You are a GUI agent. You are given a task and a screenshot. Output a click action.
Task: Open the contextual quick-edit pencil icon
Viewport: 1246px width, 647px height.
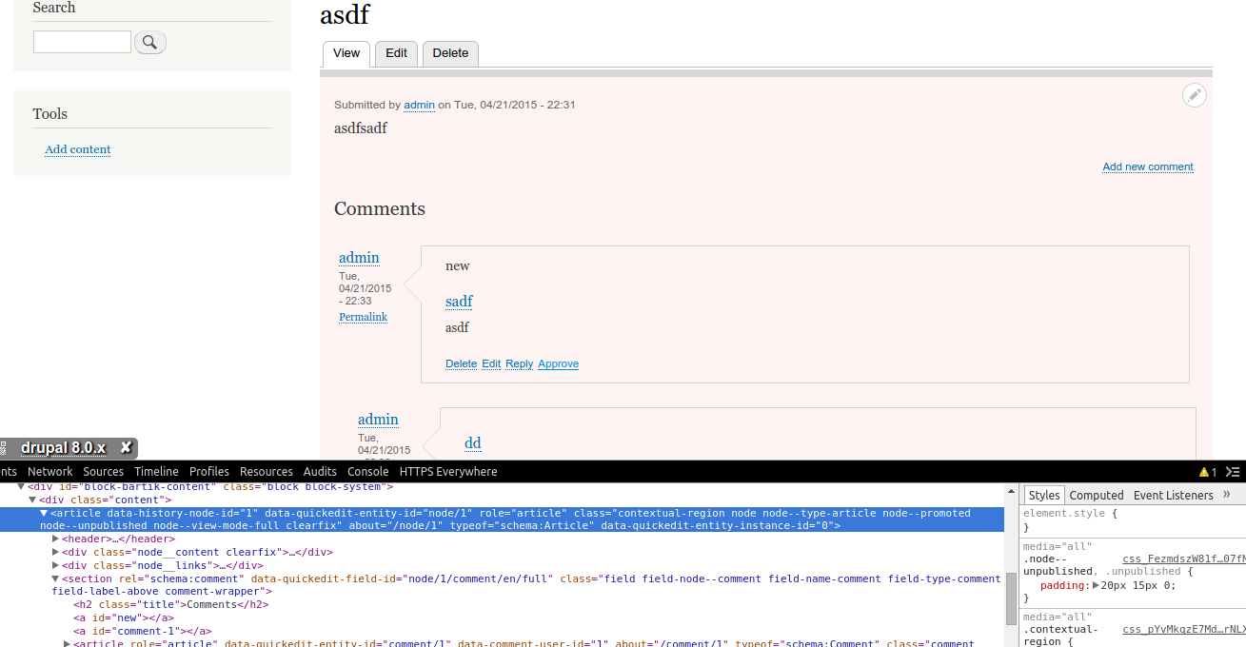point(1195,95)
